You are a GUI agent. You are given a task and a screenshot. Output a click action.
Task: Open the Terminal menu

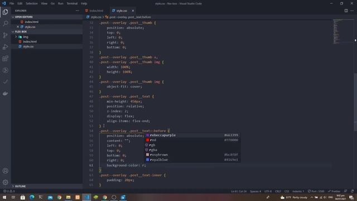point(72,3)
